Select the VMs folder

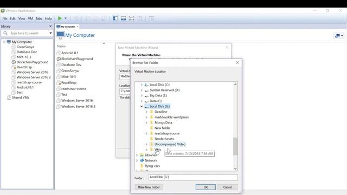coord(158,149)
